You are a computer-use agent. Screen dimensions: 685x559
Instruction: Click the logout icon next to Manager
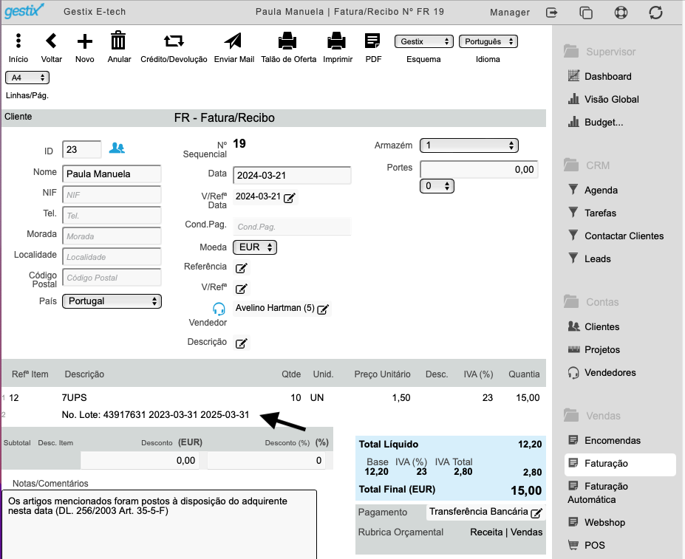[x=552, y=13]
